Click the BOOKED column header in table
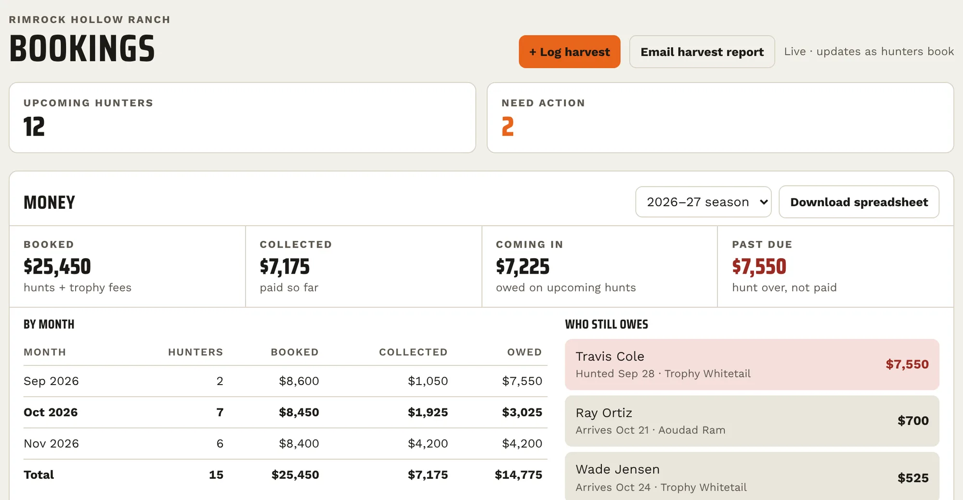The height and width of the screenshot is (500, 963). click(295, 352)
